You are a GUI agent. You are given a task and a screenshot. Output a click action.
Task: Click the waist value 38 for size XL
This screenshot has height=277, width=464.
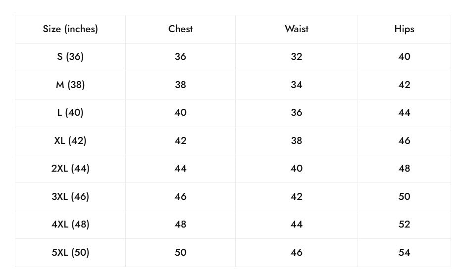point(296,140)
